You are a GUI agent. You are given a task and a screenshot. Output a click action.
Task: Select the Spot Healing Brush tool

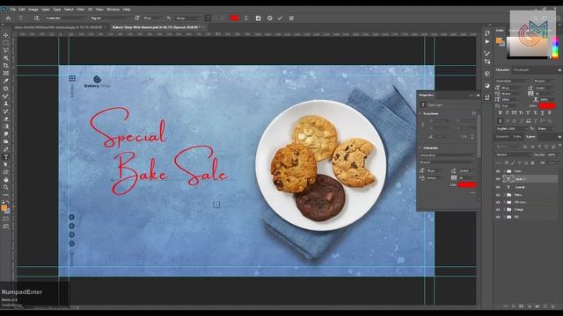coord(6,89)
